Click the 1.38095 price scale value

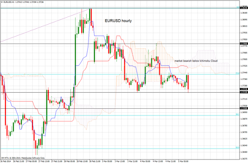[x=244, y=20]
